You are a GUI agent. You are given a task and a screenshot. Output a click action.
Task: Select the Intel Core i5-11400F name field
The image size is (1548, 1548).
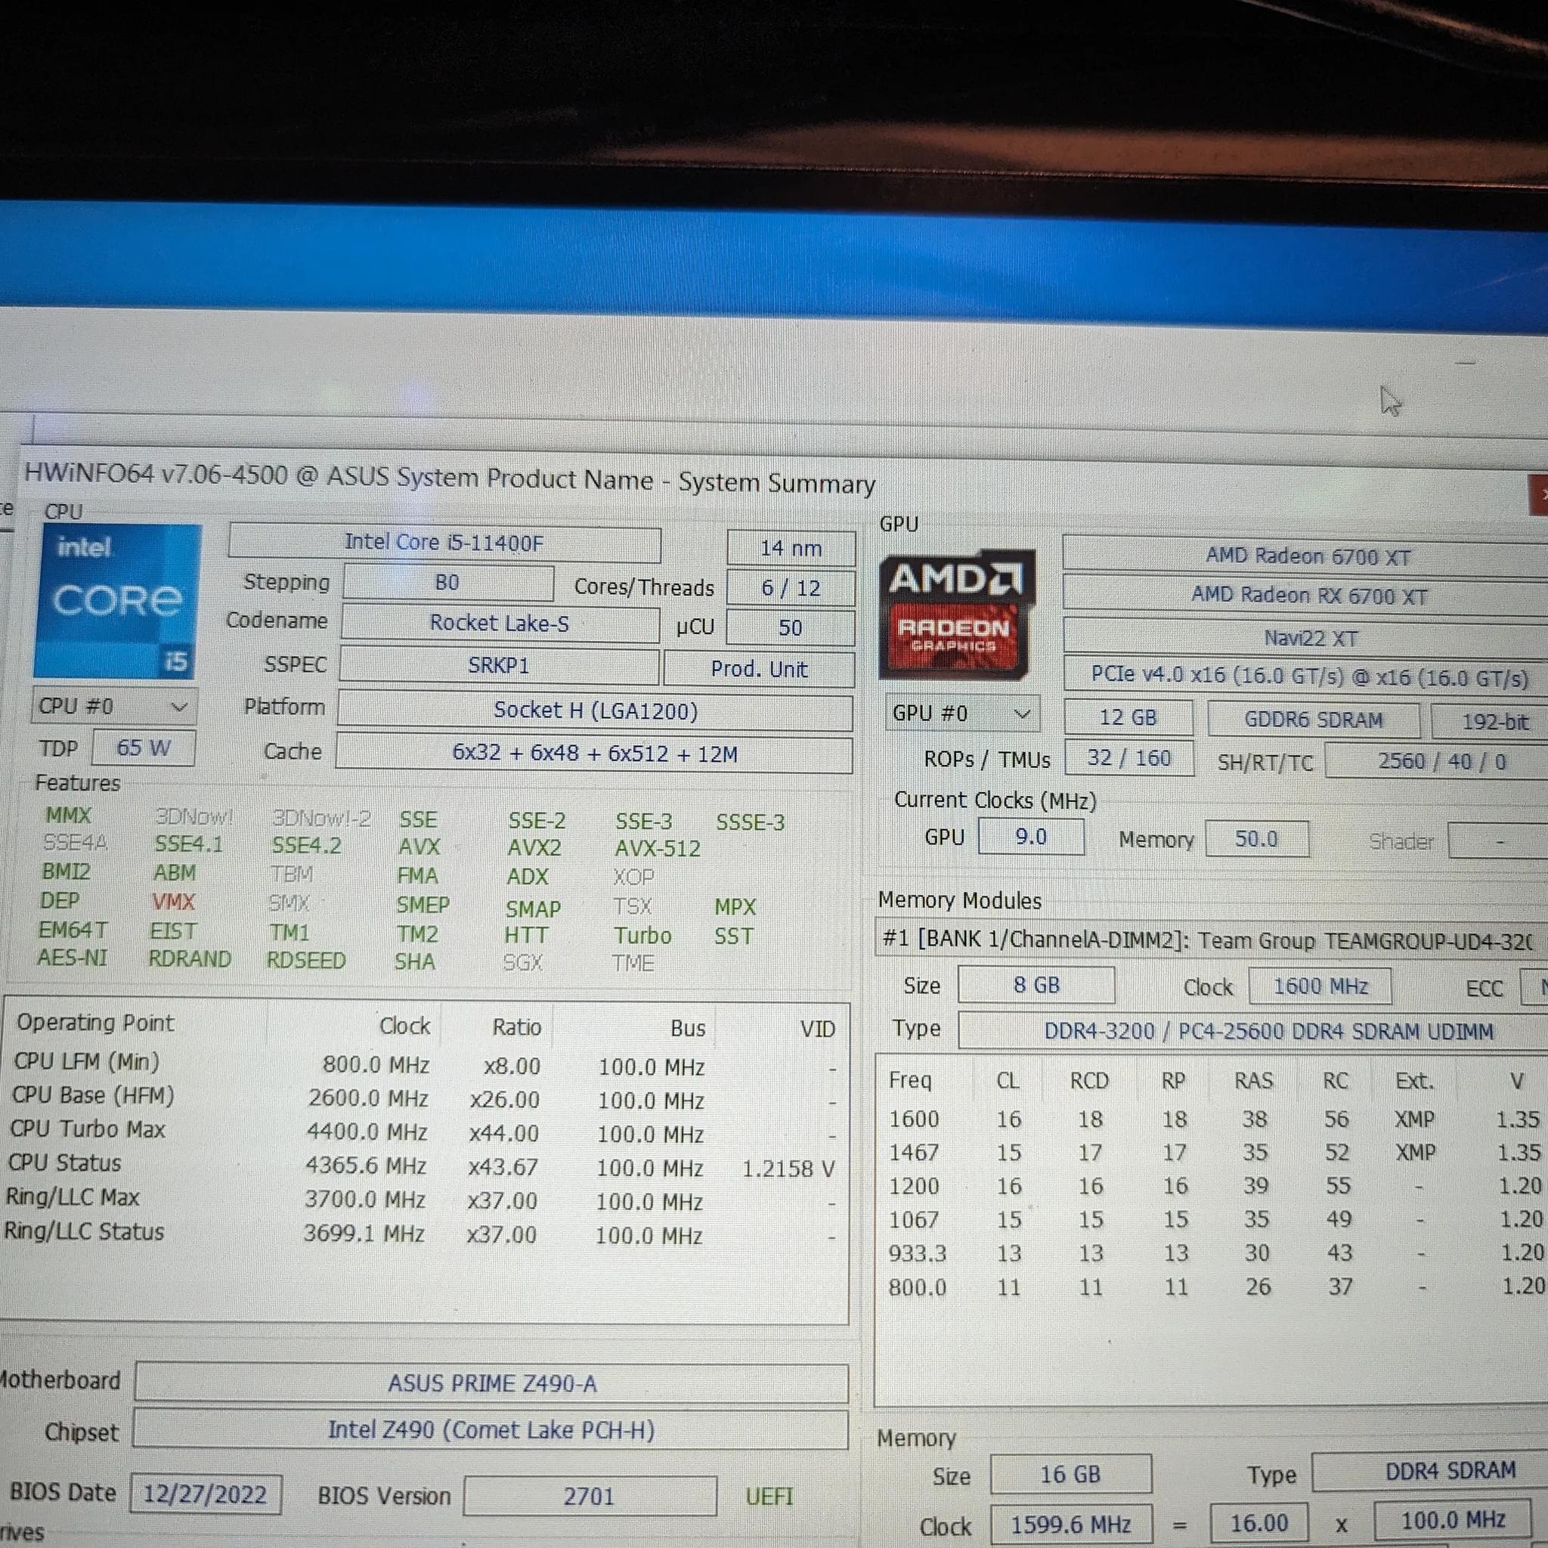[444, 543]
